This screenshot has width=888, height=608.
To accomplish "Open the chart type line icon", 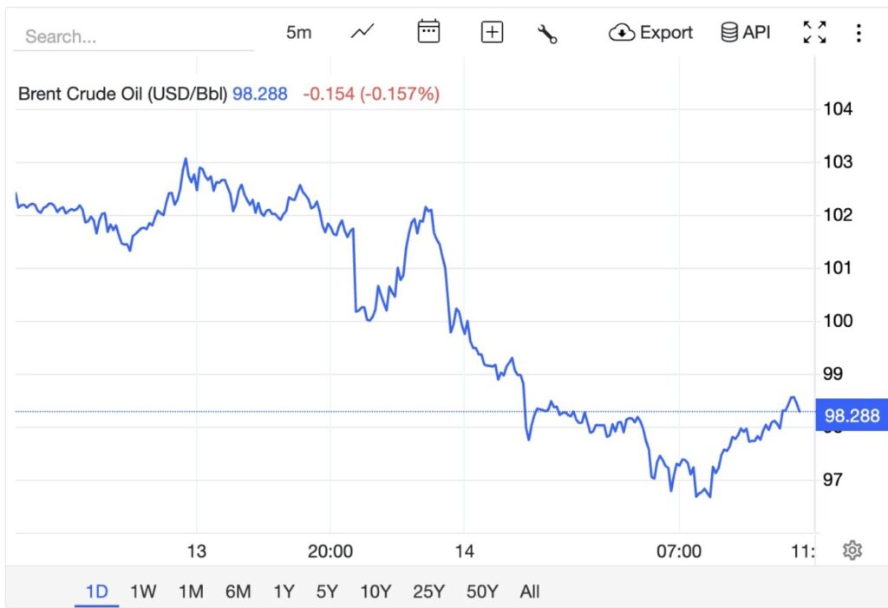I will [362, 33].
